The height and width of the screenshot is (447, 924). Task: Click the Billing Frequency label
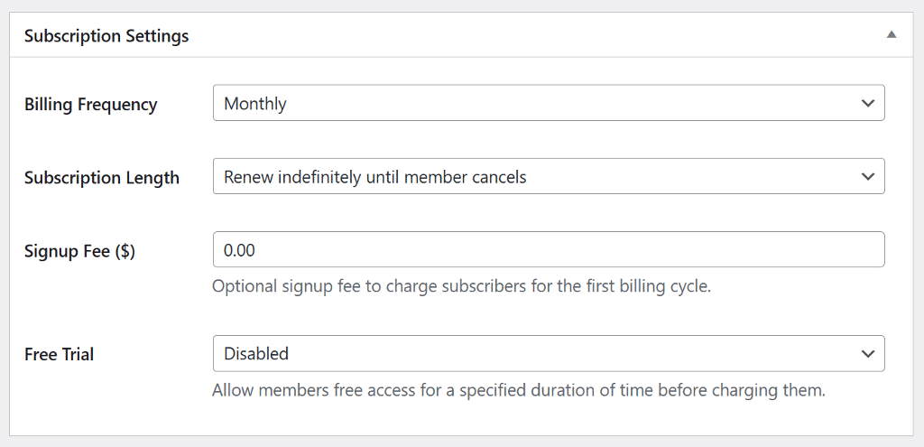coord(90,105)
